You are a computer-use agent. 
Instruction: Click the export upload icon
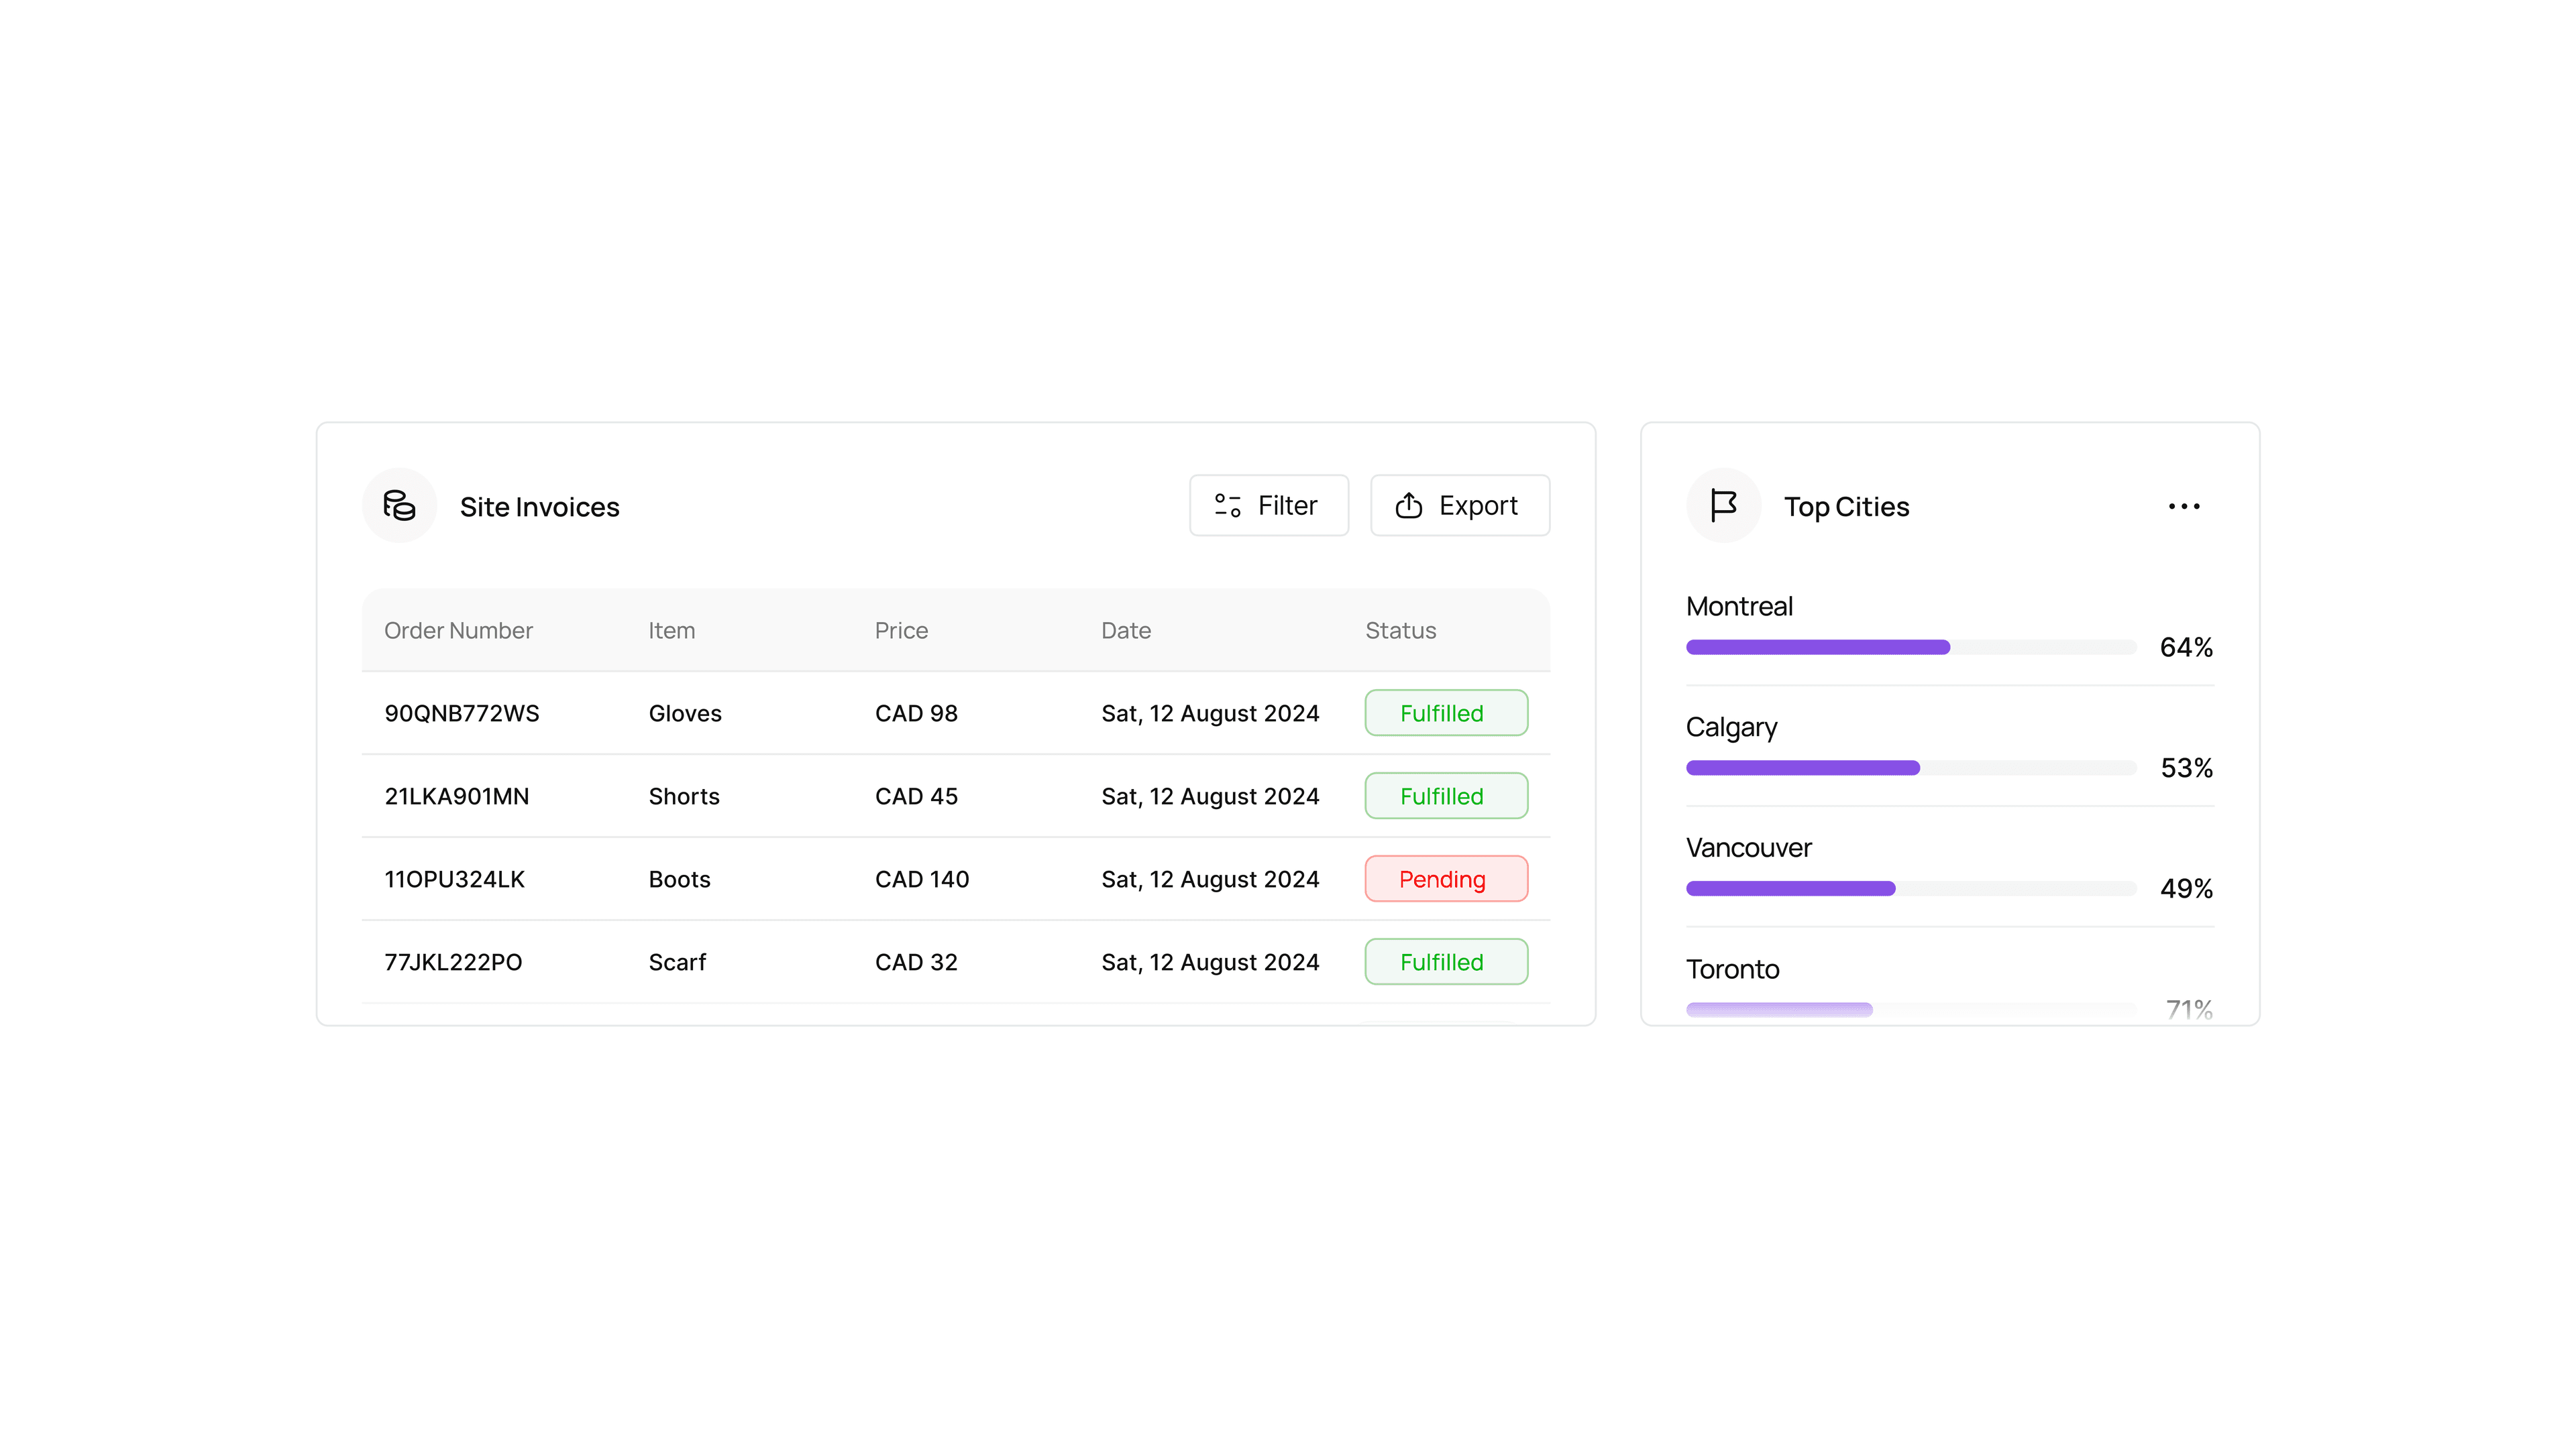(1408, 505)
